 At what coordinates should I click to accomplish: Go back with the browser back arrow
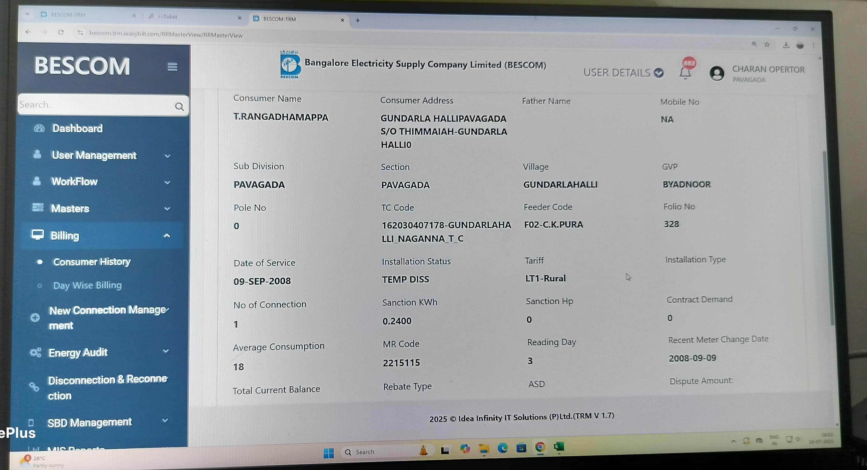pyautogui.click(x=28, y=32)
